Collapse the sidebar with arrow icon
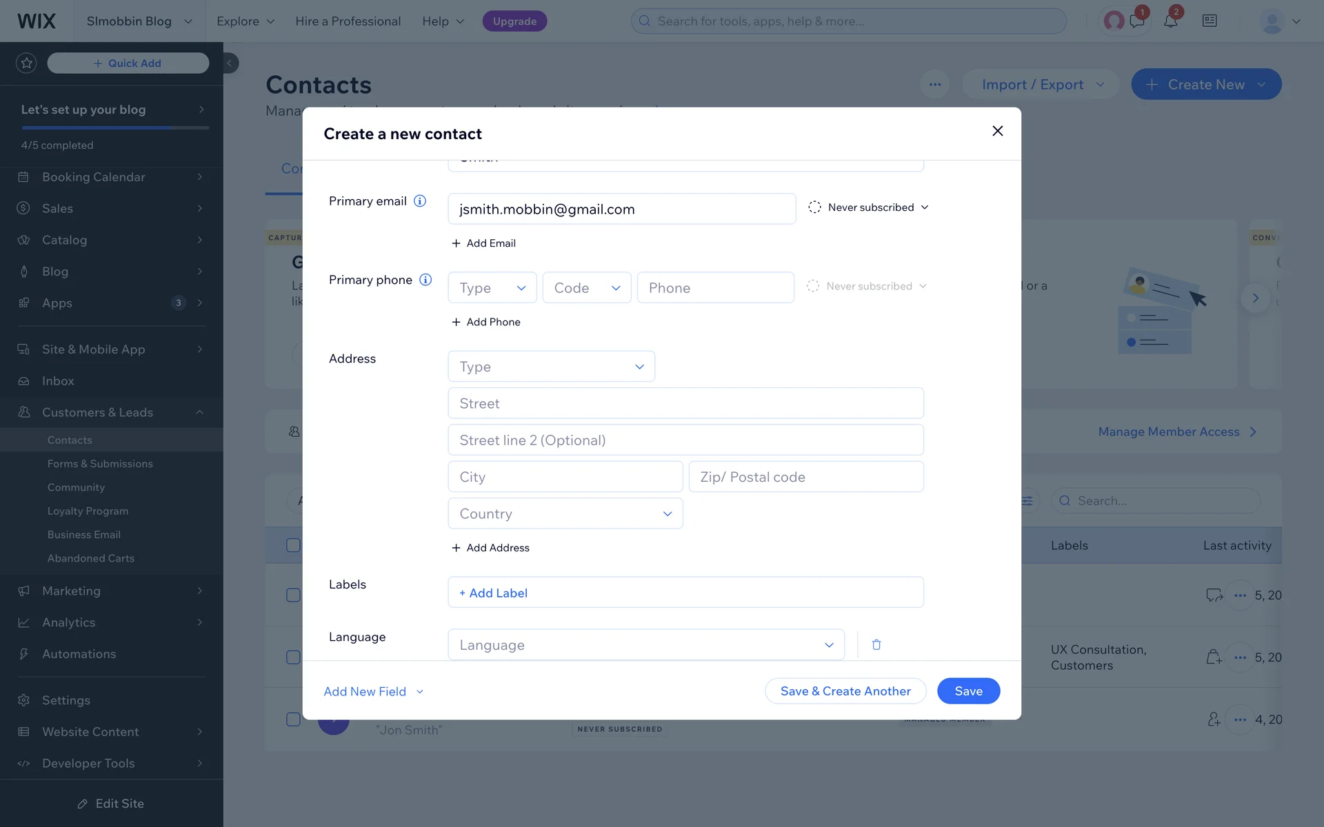 pos(230,63)
